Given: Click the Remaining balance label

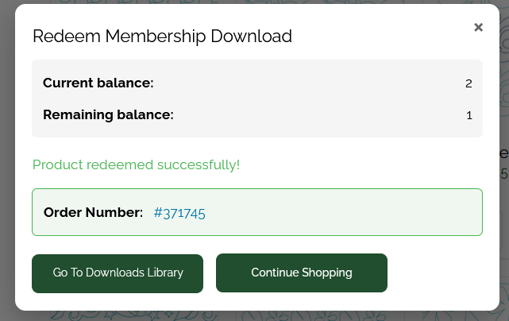Looking at the screenshot, I should click(108, 114).
